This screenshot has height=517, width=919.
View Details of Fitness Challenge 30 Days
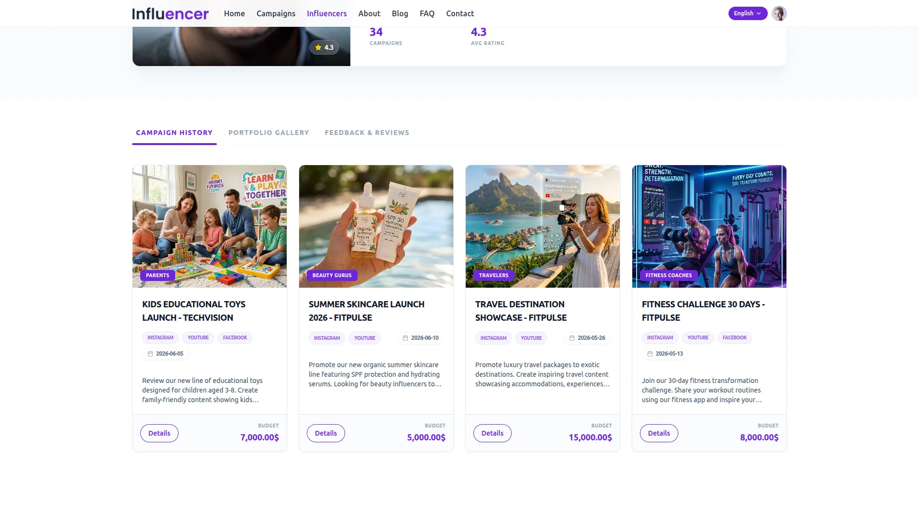pyautogui.click(x=659, y=433)
